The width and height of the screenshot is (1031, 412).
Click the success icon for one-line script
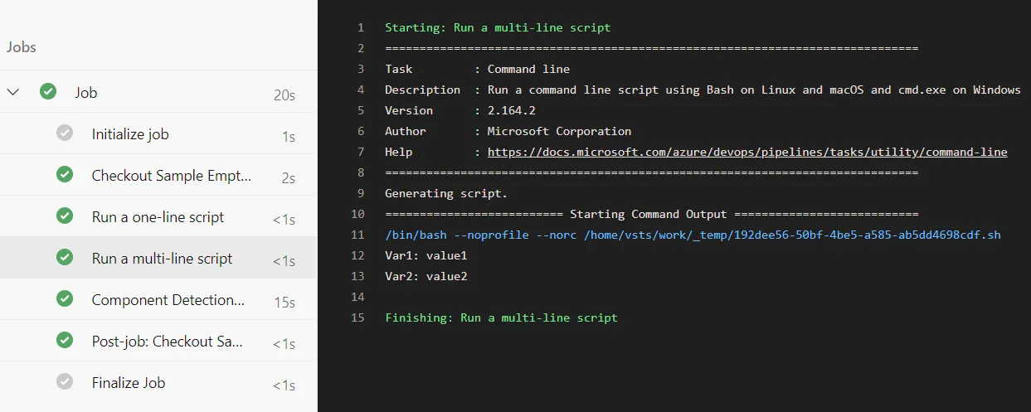pos(65,216)
